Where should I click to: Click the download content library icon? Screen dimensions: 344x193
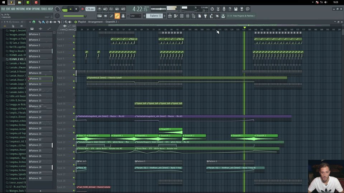tap(223, 16)
